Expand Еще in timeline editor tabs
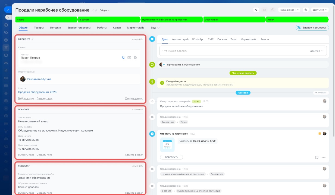 (x=265, y=39)
